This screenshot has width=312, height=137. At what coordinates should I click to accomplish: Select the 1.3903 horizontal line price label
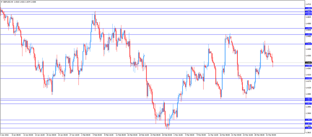(308, 120)
